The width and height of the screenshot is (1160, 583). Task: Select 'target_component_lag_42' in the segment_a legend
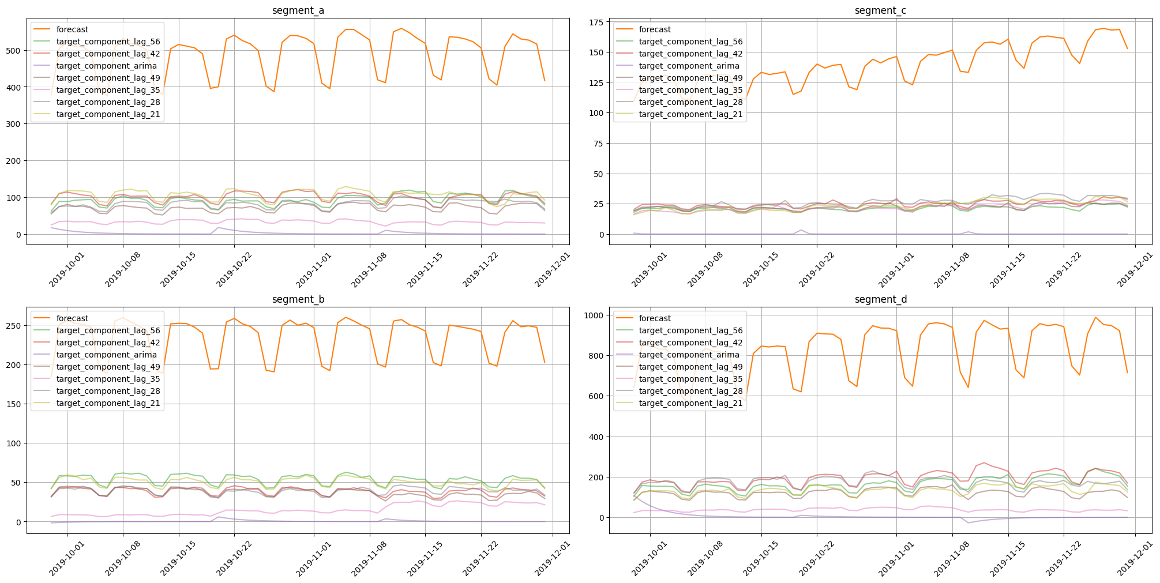tap(108, 54)
